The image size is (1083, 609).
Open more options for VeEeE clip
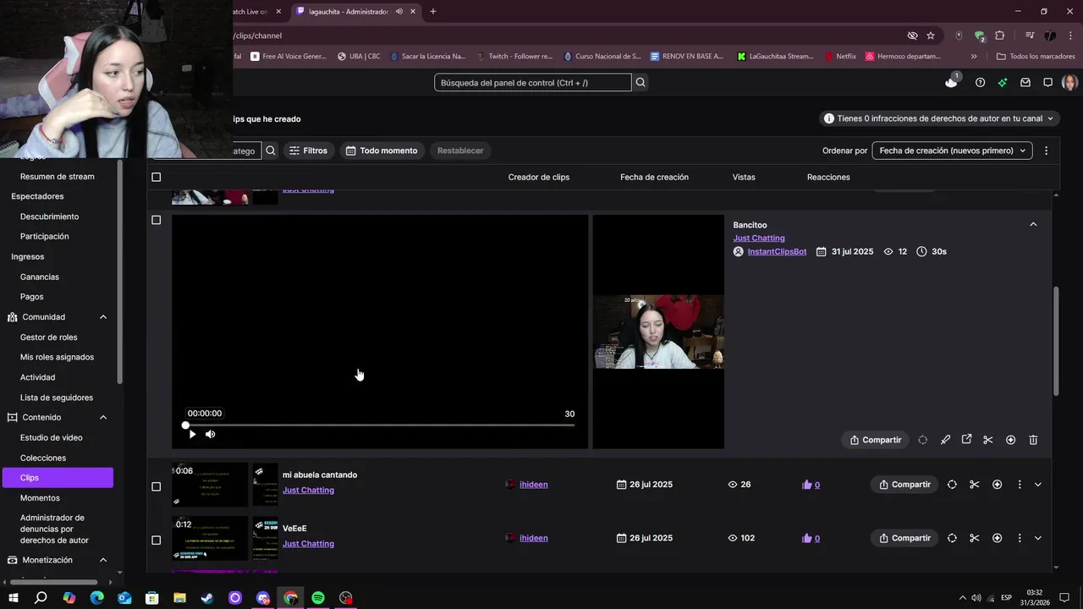coord(1020,538)
